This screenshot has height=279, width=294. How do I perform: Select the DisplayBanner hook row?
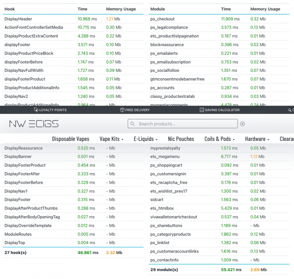pyautogui.click(x=73, y=157)
